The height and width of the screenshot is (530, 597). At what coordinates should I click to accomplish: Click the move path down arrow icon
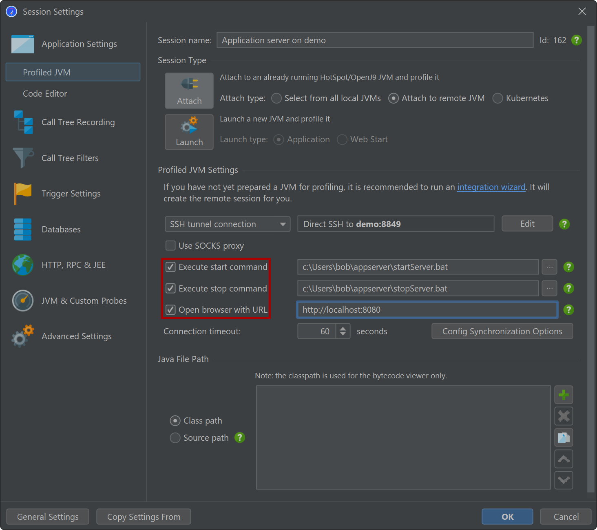pyautogui.click(x=564, y=480)
